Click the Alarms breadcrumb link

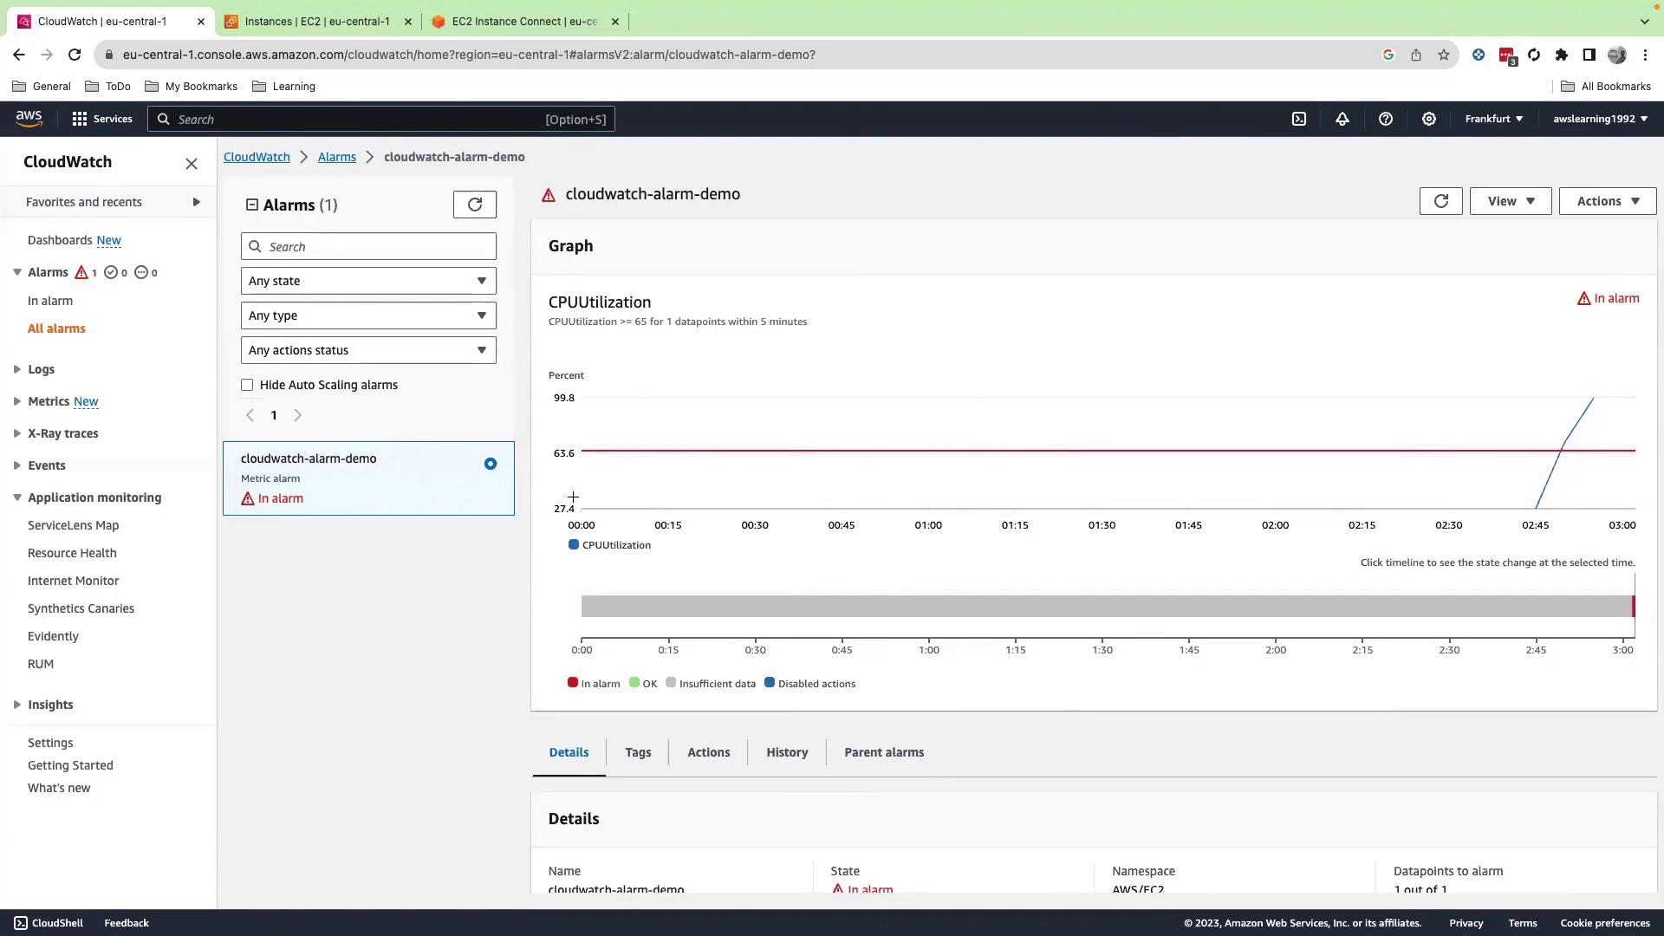point(336,157)
